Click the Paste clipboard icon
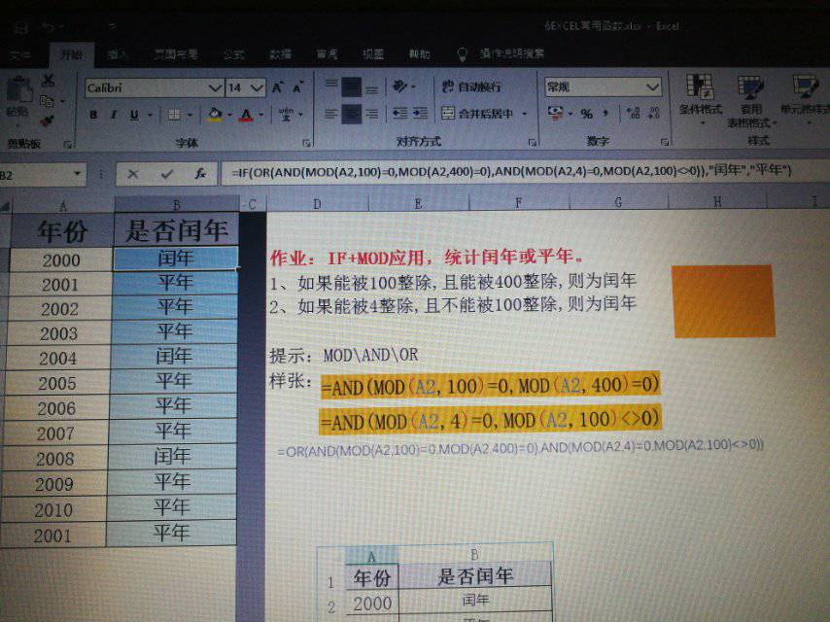830x622 pixels. [19, 91]
